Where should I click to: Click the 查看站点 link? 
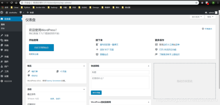coord(104,54)
